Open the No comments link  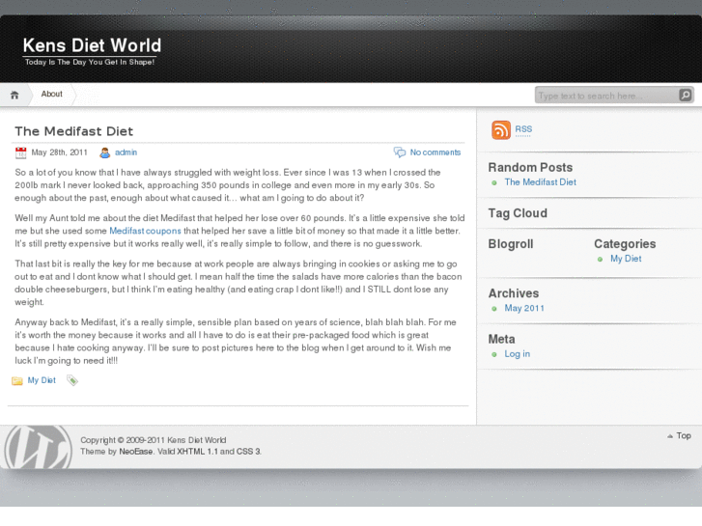[435, 152]
